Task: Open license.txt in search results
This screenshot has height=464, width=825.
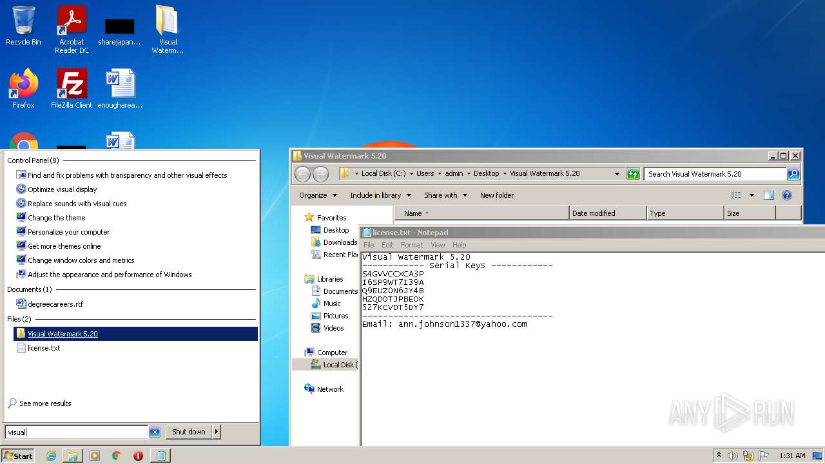Action: click(x=44, y=348)
